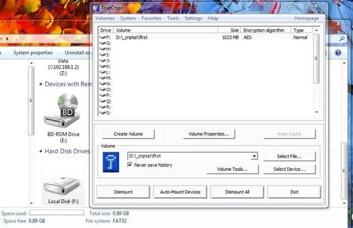Open the Volumes menu
This screenshot has width=353, height=228.
(x=105, y=18)
